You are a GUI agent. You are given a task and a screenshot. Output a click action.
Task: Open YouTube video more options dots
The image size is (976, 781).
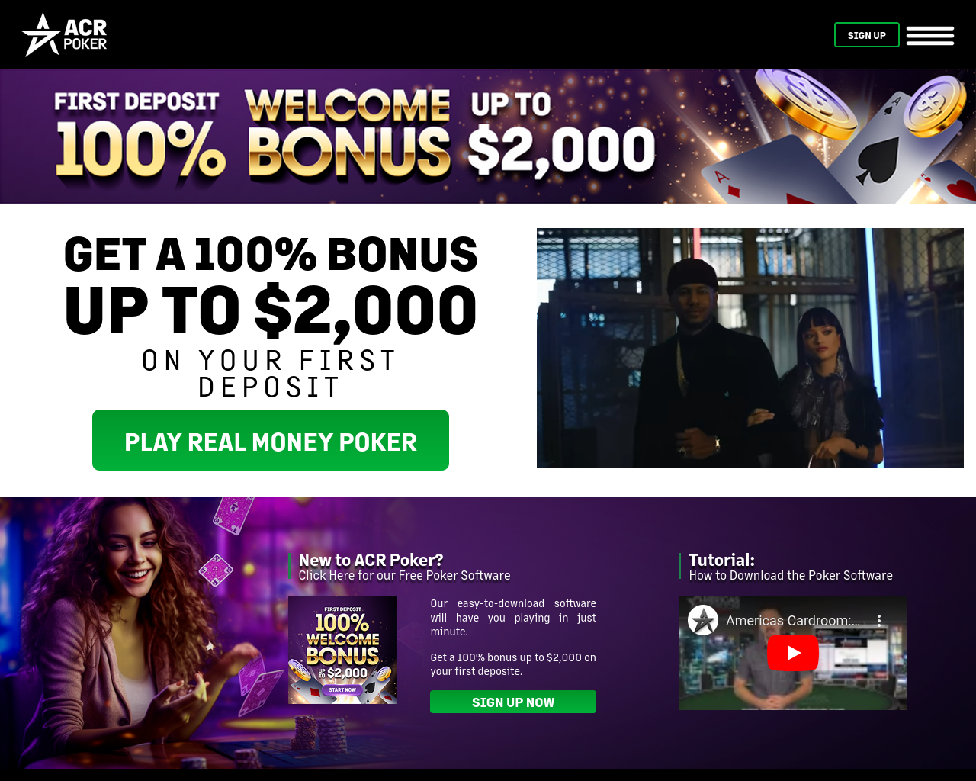pos(879,621)
